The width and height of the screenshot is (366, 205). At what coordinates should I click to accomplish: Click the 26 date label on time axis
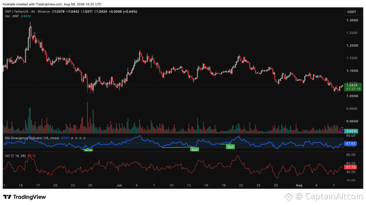pos(90,185)
